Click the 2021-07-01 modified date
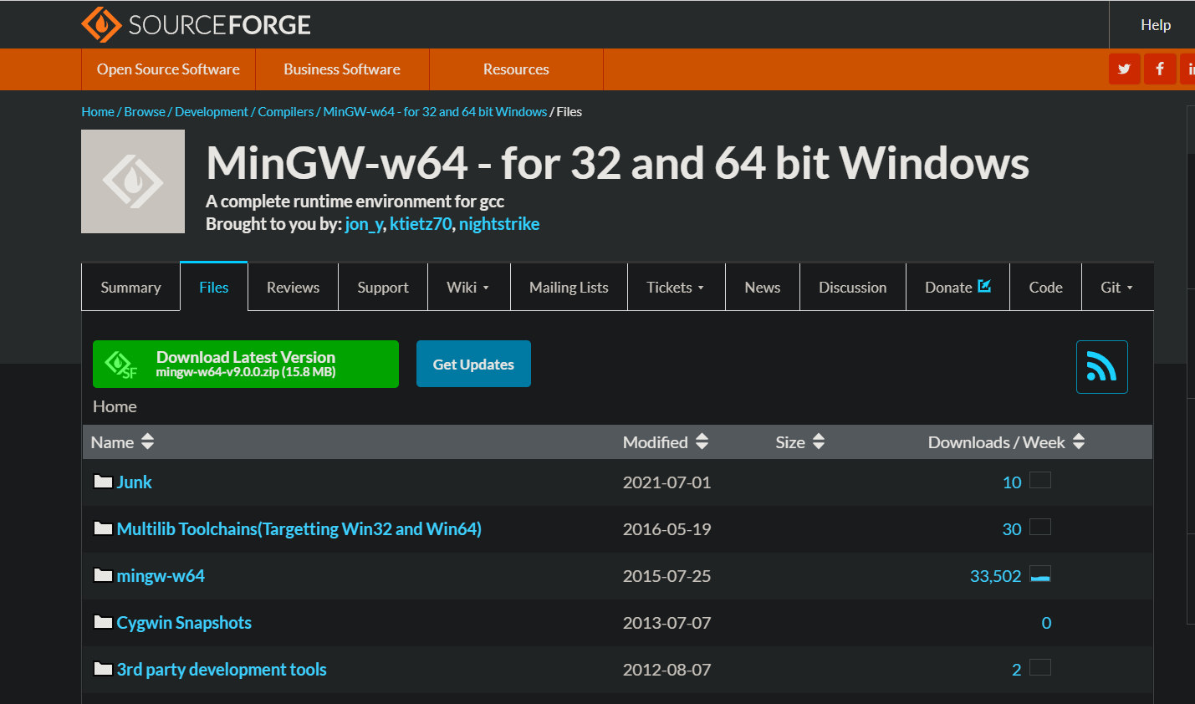 666,482
